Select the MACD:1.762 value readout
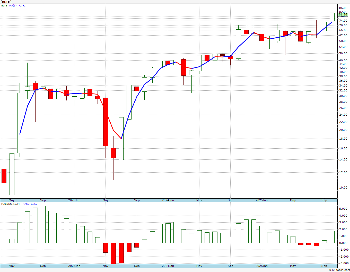The height and width of the screenshot is (272, 350). tap(30, 204)
